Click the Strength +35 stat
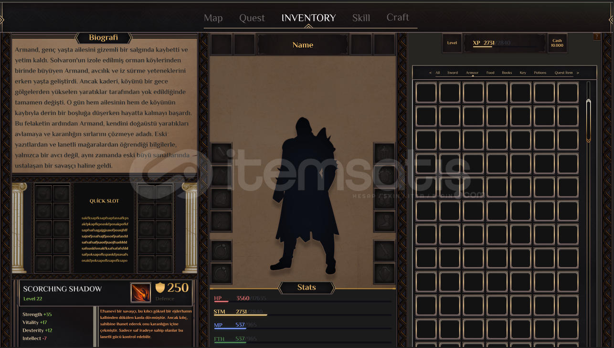The width and height of the screenshot is (614, 348). 37,315
